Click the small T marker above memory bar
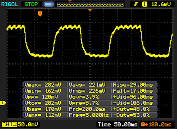Image resolution: width=177 pixels, height=129 pixels. point(70,2)
